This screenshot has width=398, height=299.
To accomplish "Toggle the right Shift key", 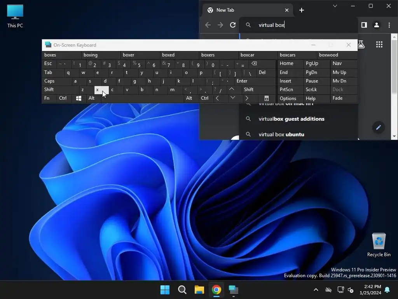I will coord(258,90).
